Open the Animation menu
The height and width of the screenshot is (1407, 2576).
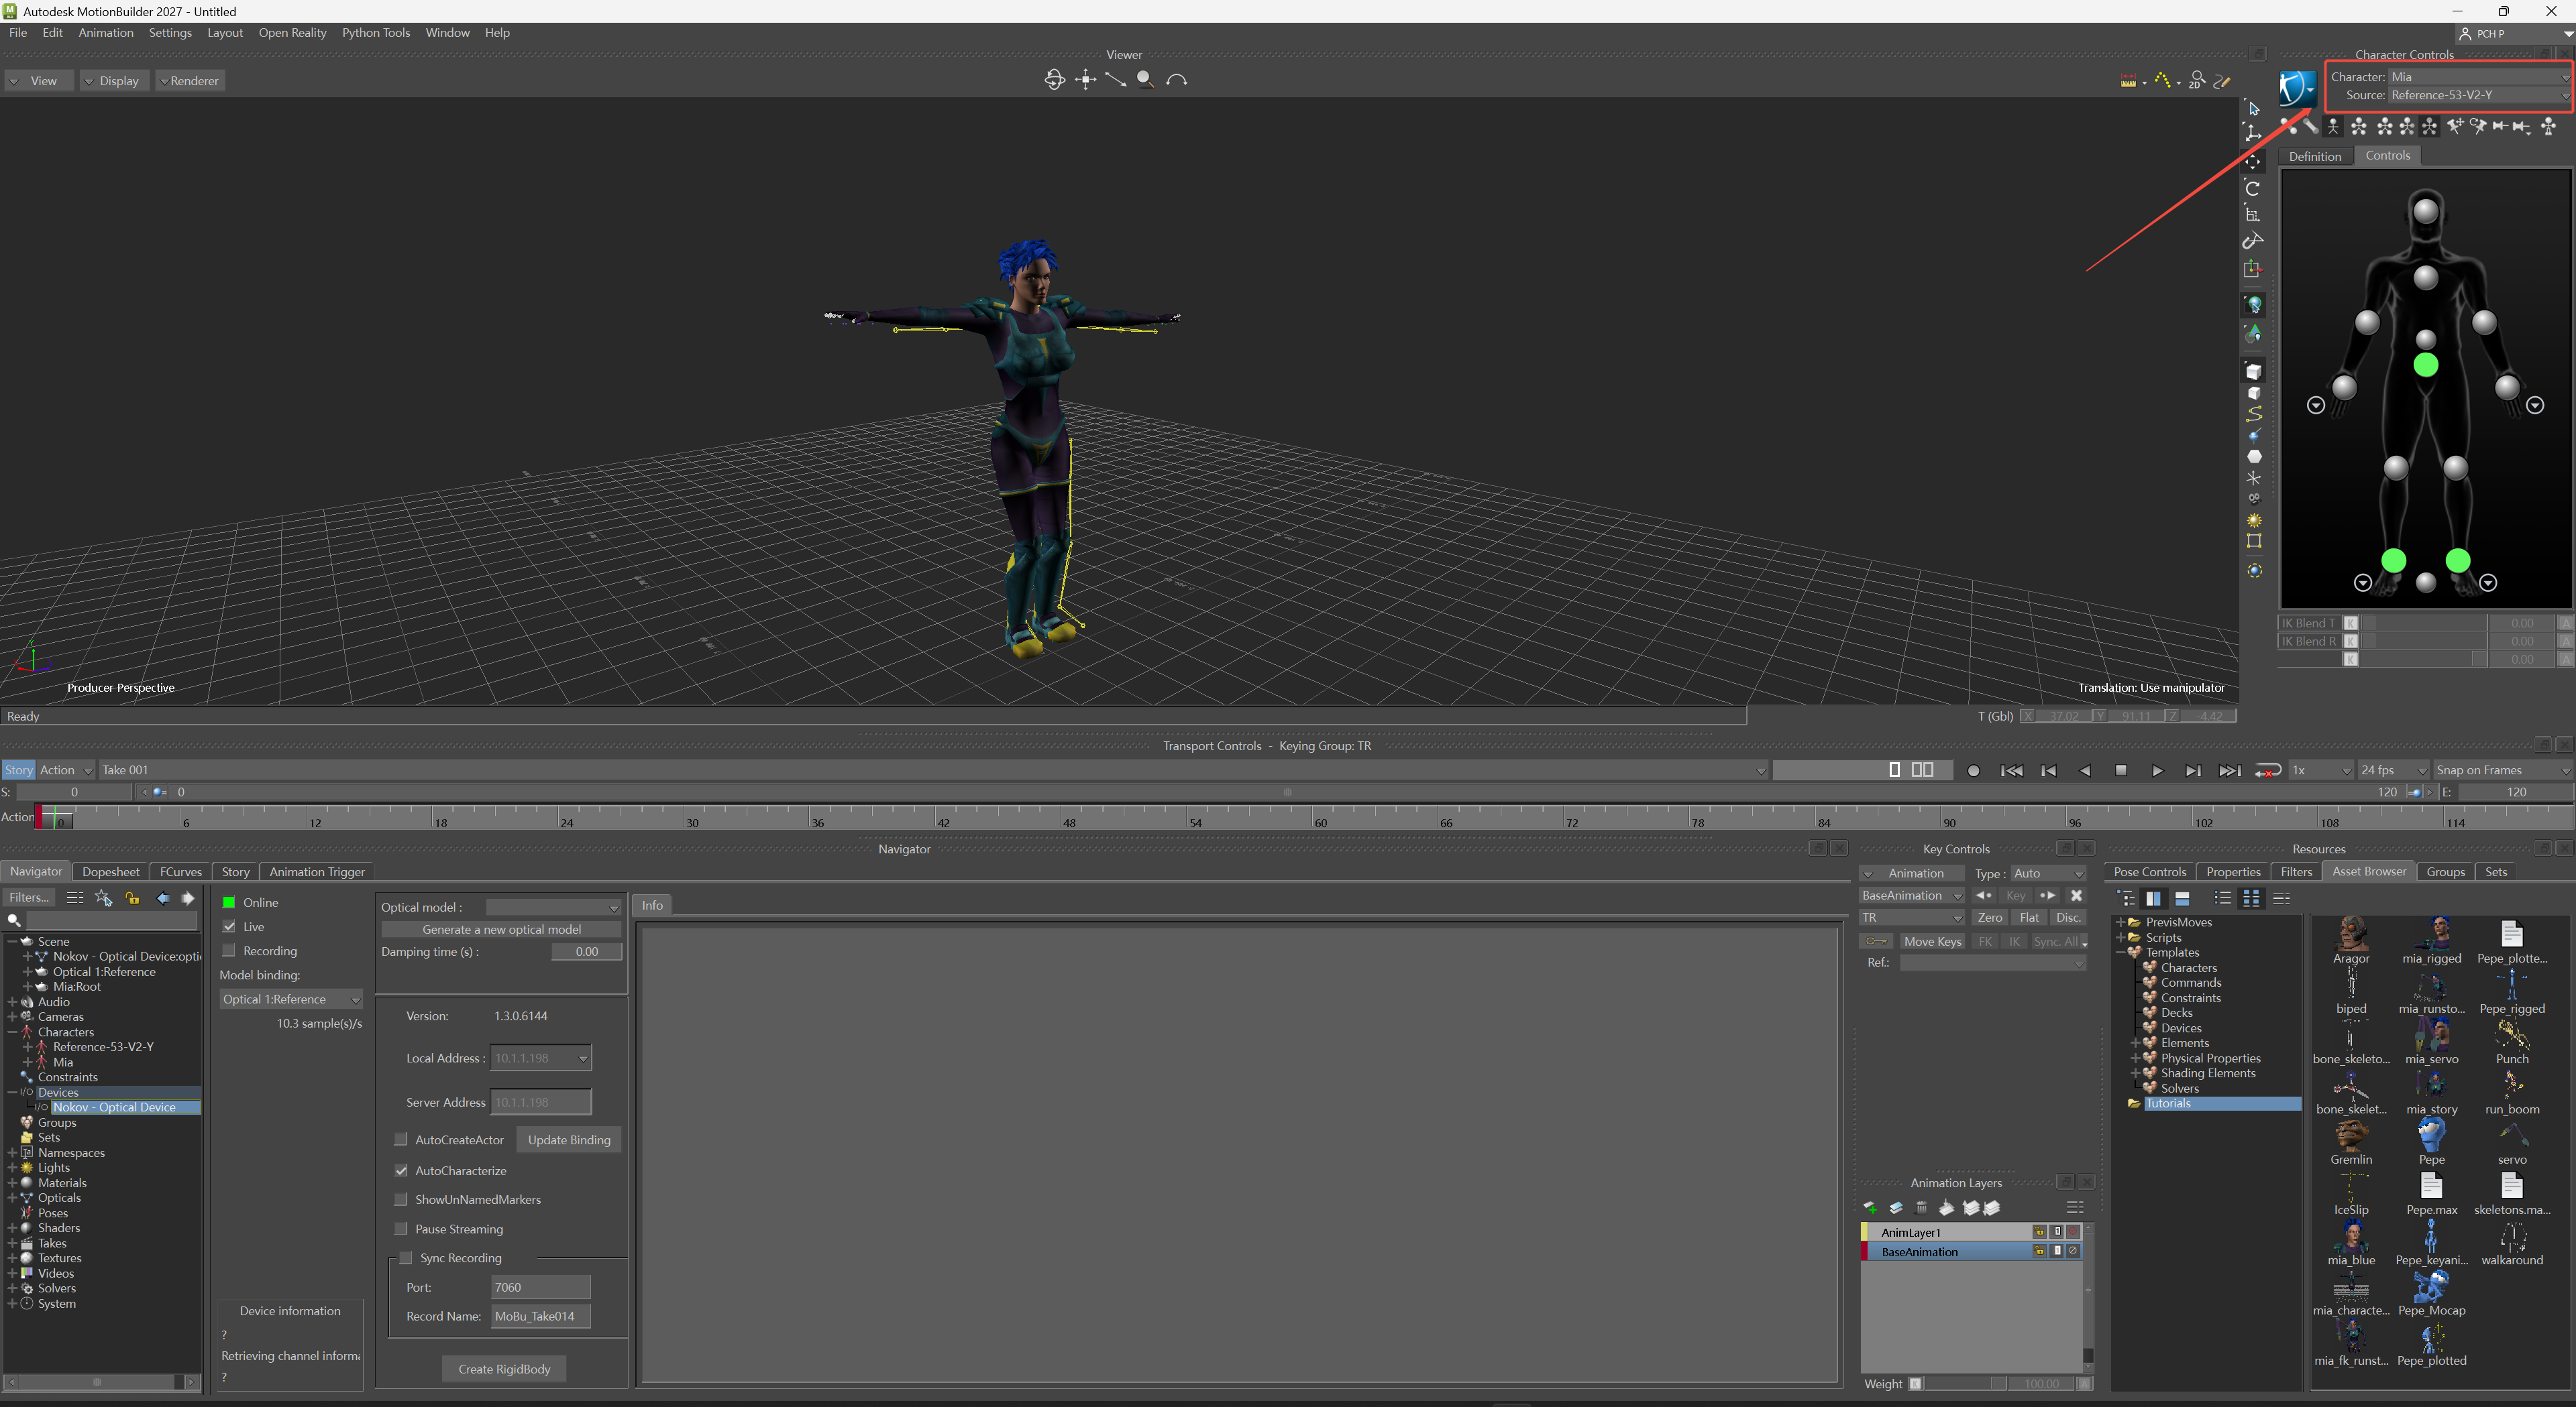[106, 33]
